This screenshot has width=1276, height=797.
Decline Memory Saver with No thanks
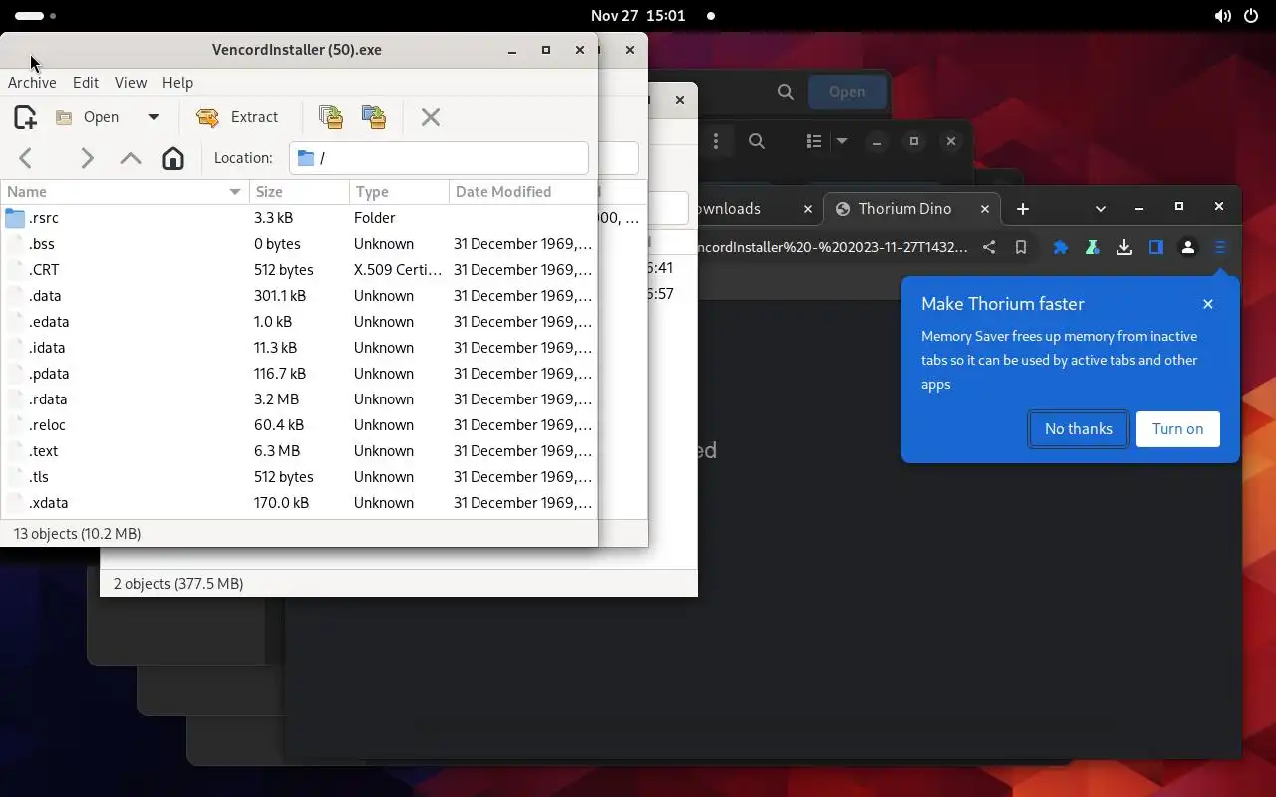tap(1079, 429)
